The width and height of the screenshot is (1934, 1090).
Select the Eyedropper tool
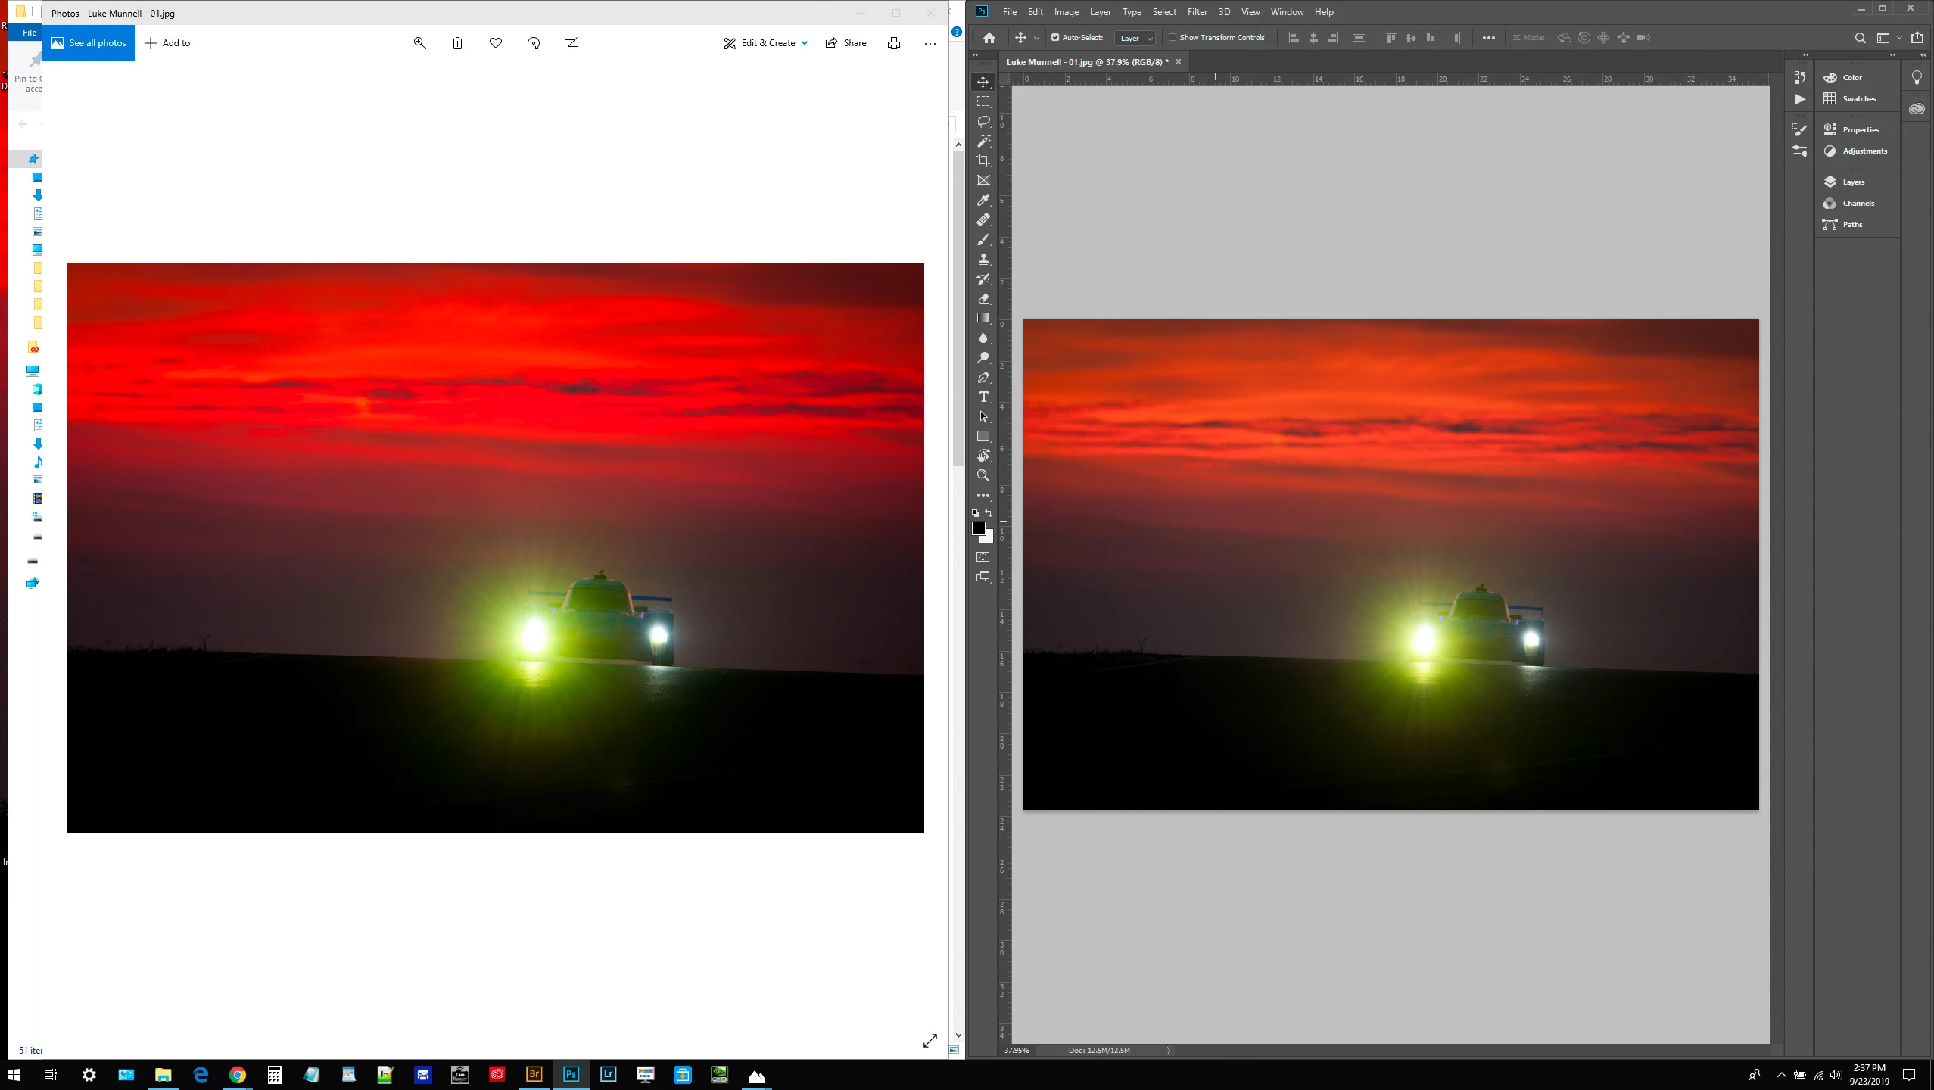tap(983, 200)
